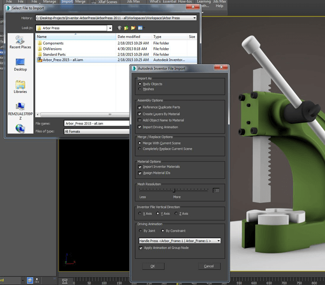
Task: Open Recent Places in the sidebar
Action: click(x=20, y=42)
